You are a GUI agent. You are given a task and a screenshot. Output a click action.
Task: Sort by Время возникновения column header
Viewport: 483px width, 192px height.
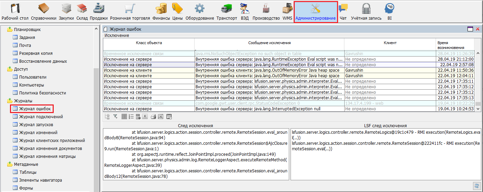click(x=455, y=45)
